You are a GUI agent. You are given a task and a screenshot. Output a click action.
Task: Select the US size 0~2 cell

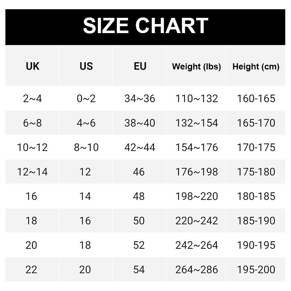coord(86,99)
